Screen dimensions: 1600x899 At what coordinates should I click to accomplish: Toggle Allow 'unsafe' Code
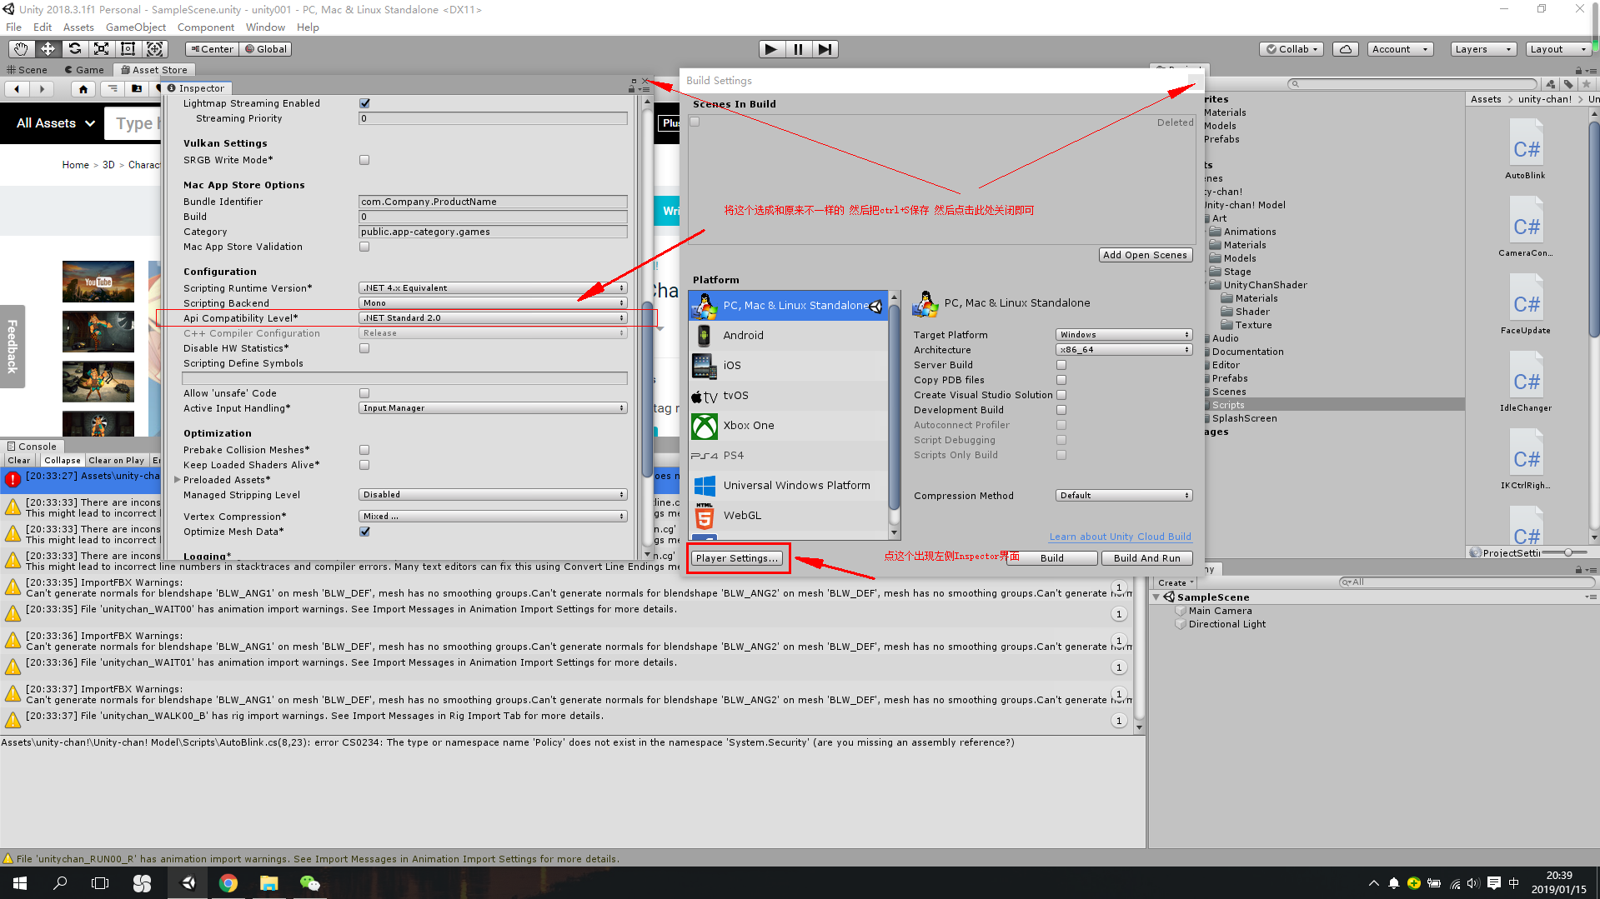[364, 392]
